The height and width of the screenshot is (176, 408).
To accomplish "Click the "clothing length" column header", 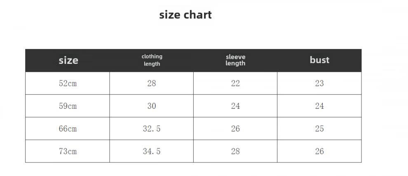I will click(x=152, y=60).
